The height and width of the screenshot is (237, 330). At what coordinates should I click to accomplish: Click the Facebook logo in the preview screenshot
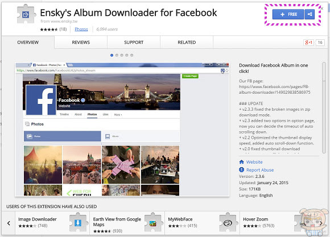click(x=41, y=100)
